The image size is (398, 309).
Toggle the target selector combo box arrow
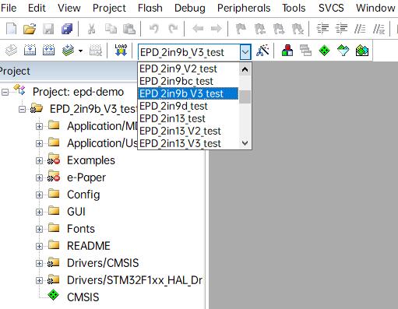(245, 52)
